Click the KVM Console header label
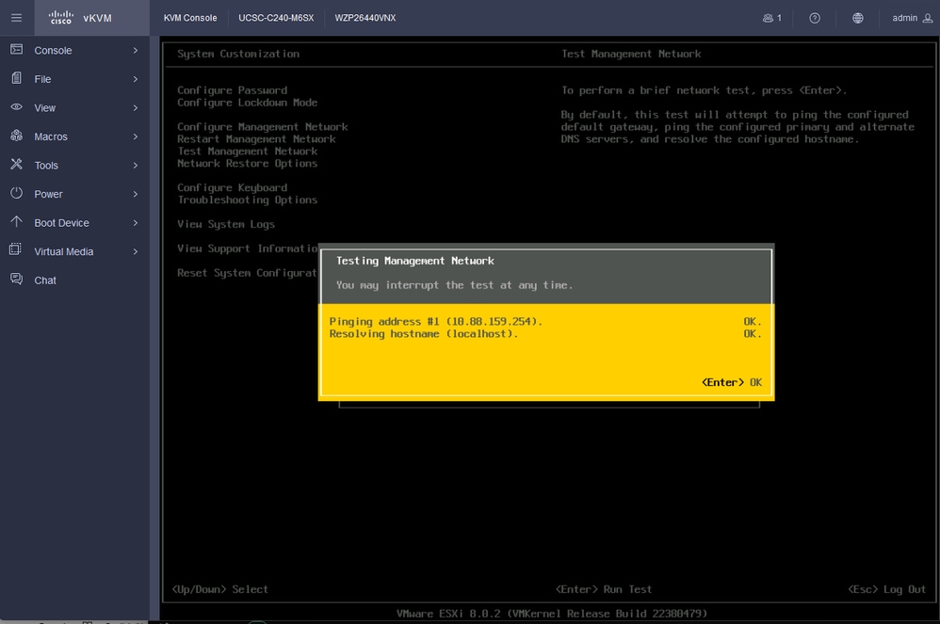The height and width of the screenshot is (624, 940). (x=190, y=18)
